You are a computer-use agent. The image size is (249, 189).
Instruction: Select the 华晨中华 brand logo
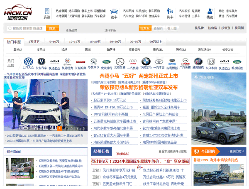click(94, 61)
